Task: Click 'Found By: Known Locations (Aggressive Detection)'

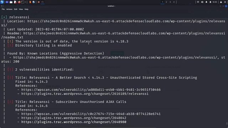Action: pos(56,53)
